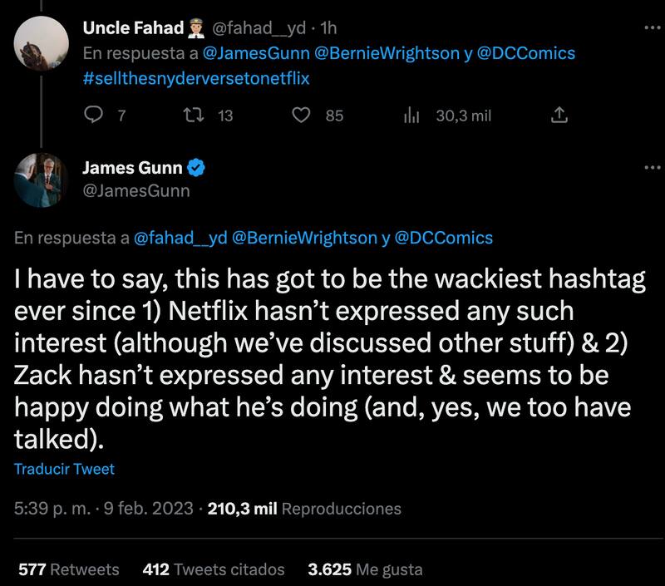Click the tweet timestamp 5:39 p. m. · 9 feb. 2023
Screen dimensions: 665x586
(x=103, y=508)
